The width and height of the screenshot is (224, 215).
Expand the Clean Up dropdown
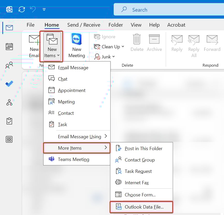(123, 47)
